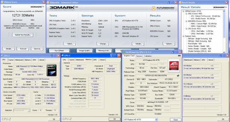
Task: Click the Result Details scrollbar down arrow
Action: tap(224, 52)
